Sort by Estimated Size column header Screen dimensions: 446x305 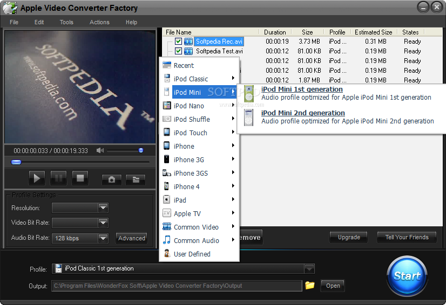[x=373, y=32]
